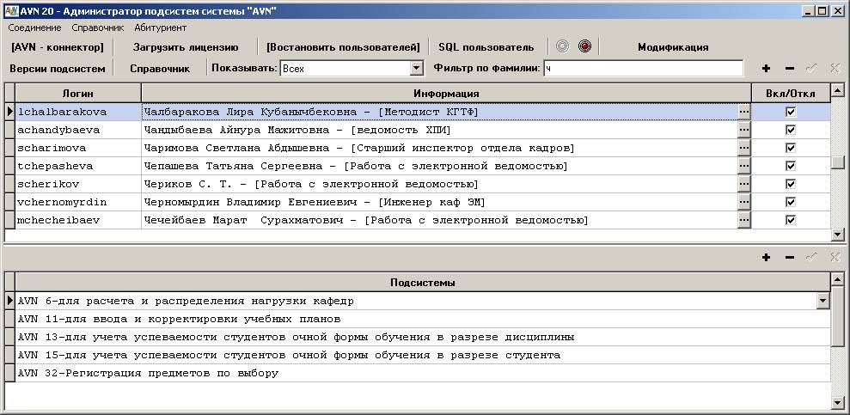Open the Показывать dropdown showing Всех
The image size is (850, 415).
coord(416,68)
